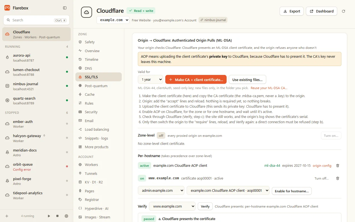Image resolution: width=355 pixels, height=222 pixels.
Task: Click Use existing files button
Action: (x=247, y=80)
